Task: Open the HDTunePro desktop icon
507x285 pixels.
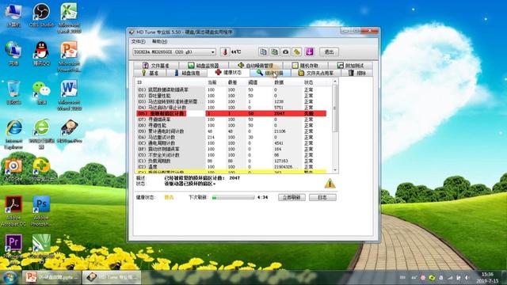Action: tap(69, 131)
